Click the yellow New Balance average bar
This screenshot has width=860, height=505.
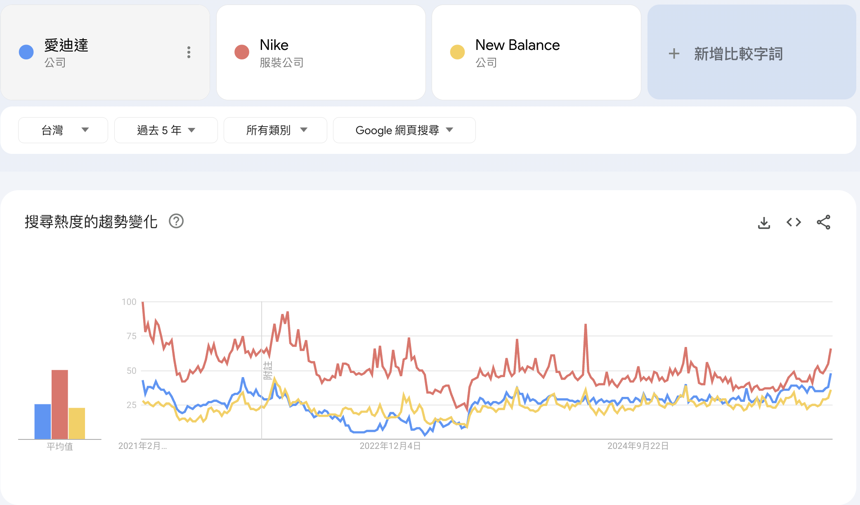[77, 423]
